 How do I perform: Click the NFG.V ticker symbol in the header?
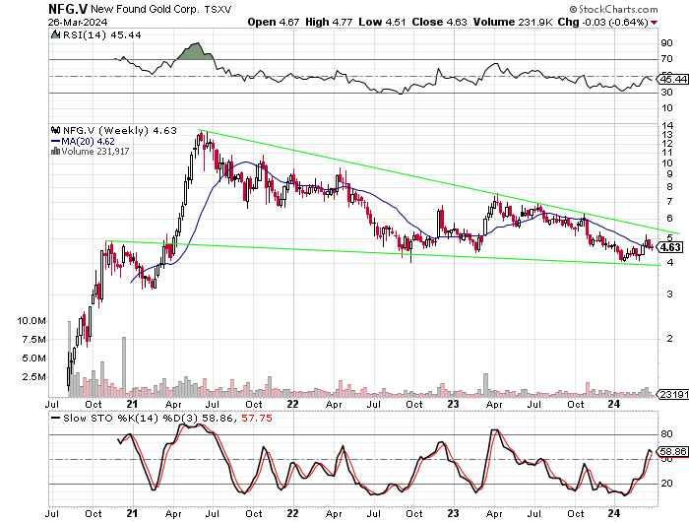click(x=68, y=8)
